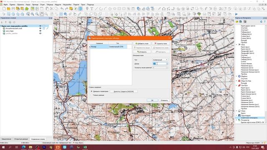Select the 'Только данные' radio option
This screenshot has width=267, height=150.
tap(92, 95)
